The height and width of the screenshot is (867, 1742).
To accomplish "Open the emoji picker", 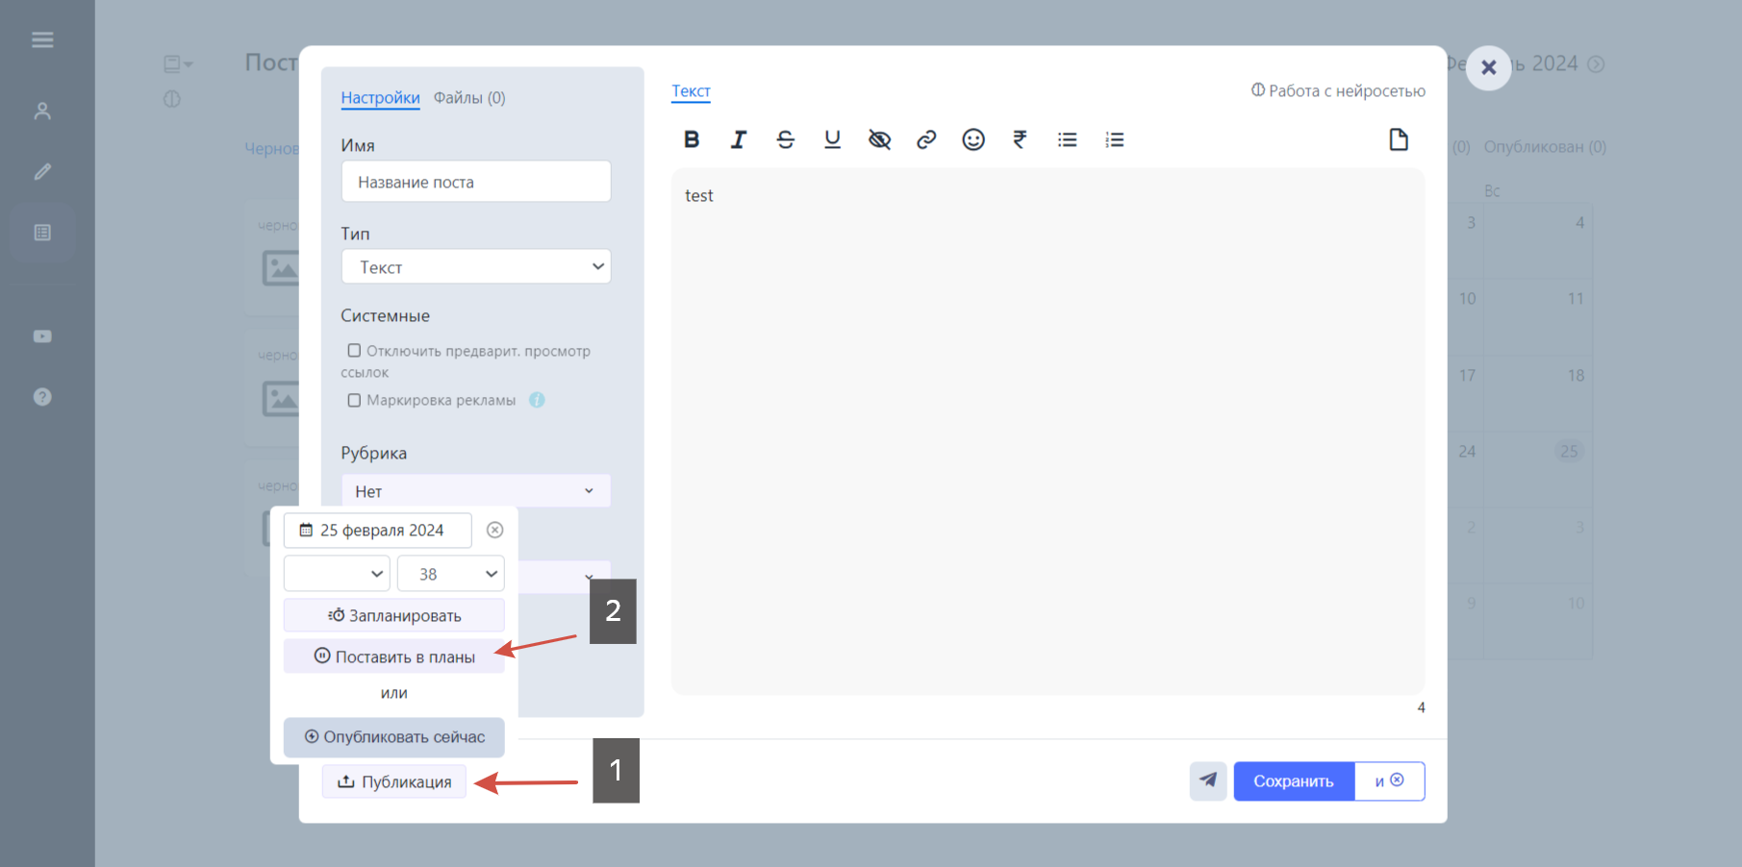I will click(x=973, y=139).
